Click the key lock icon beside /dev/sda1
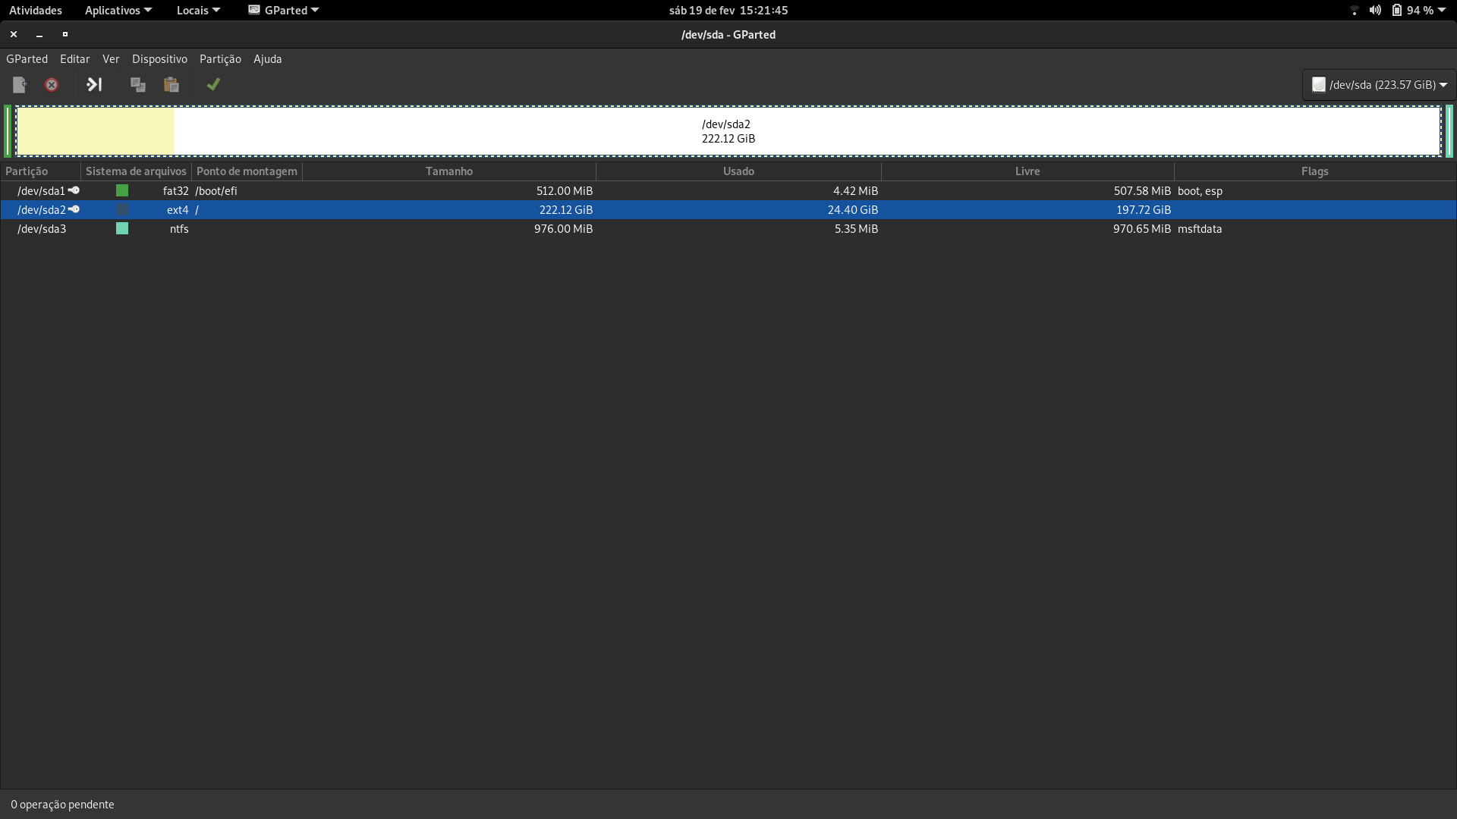 [x=74, y=190]
